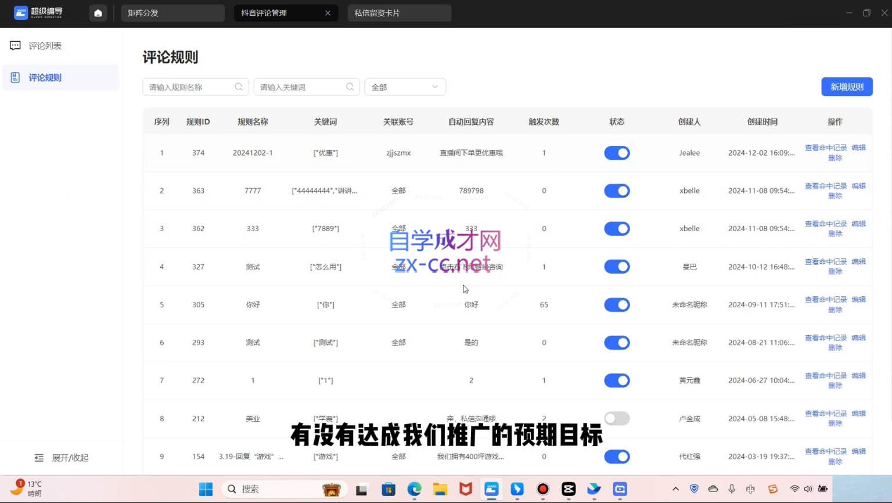Screen dimensions: 892x503
Task: Toggle status switch for rule 327
Action: 617,267
